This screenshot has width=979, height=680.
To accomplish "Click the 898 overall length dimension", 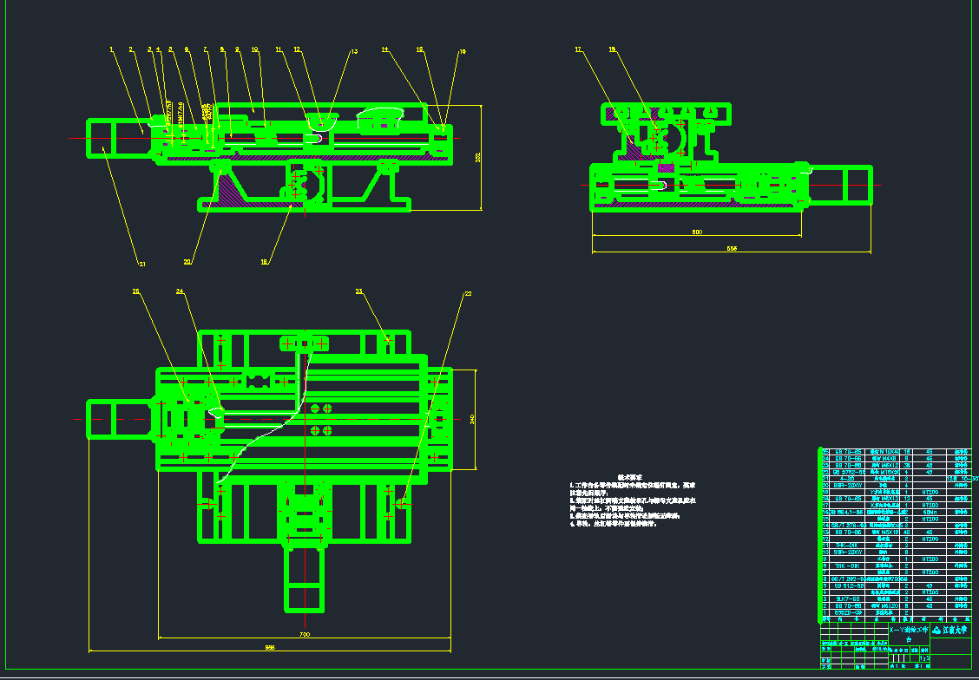I will click(x=269, y=647).
